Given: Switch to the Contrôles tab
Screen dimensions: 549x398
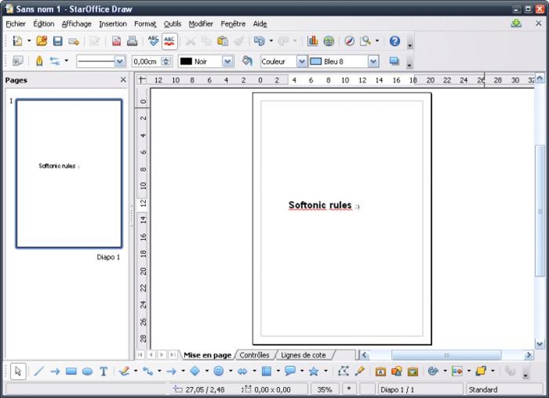Looking at the screenshot, I should tap(254, 355).
